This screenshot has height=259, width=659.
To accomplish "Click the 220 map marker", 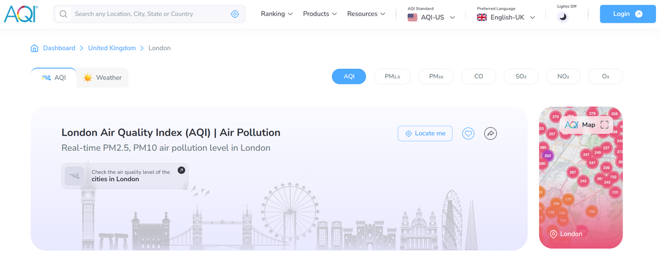I will [x=615, y=192].
